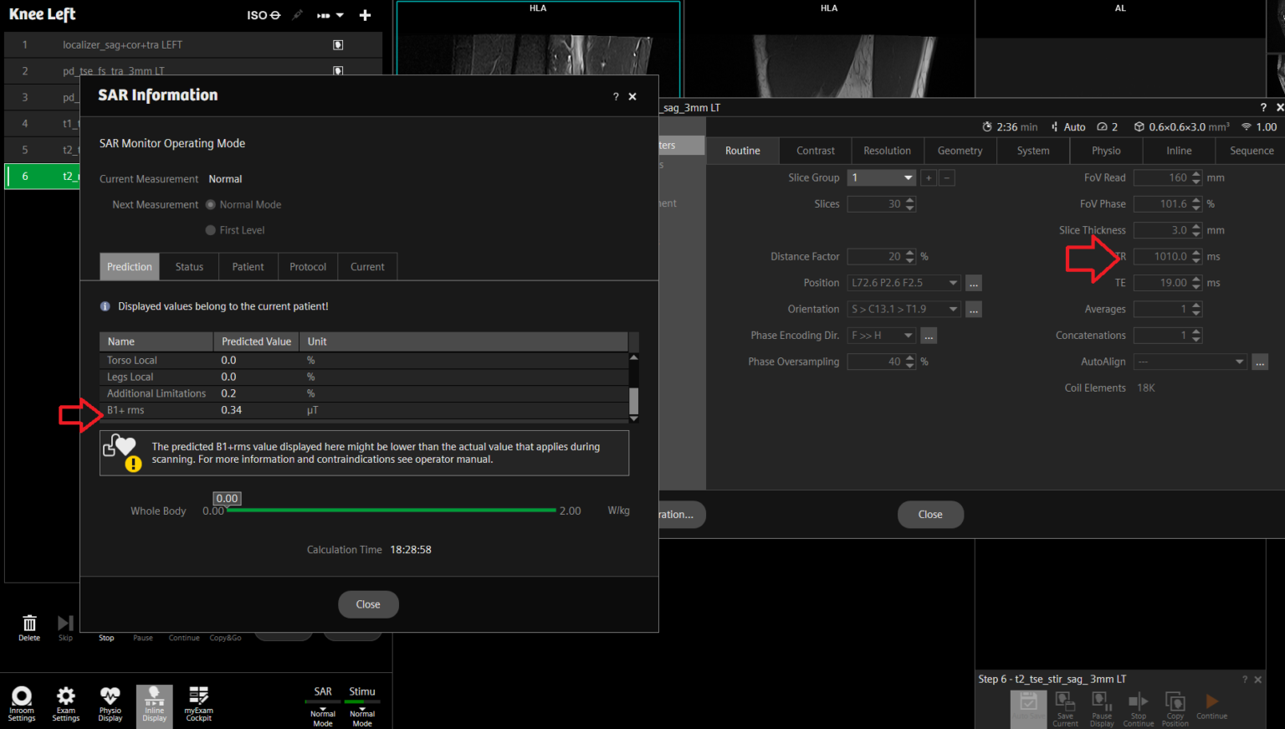This screenshot has width=1285, height=729.
Task: Open Exam Settings gear icon
Action: [x=65, y=703]
